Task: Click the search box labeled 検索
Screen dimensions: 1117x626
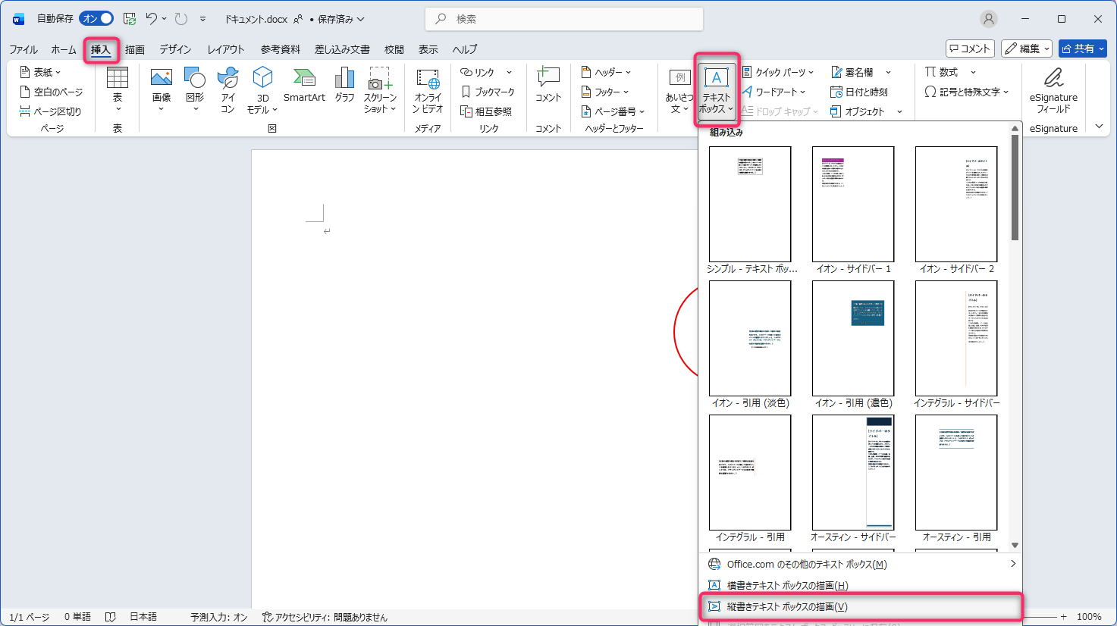Action: click(x=565, y=19)
